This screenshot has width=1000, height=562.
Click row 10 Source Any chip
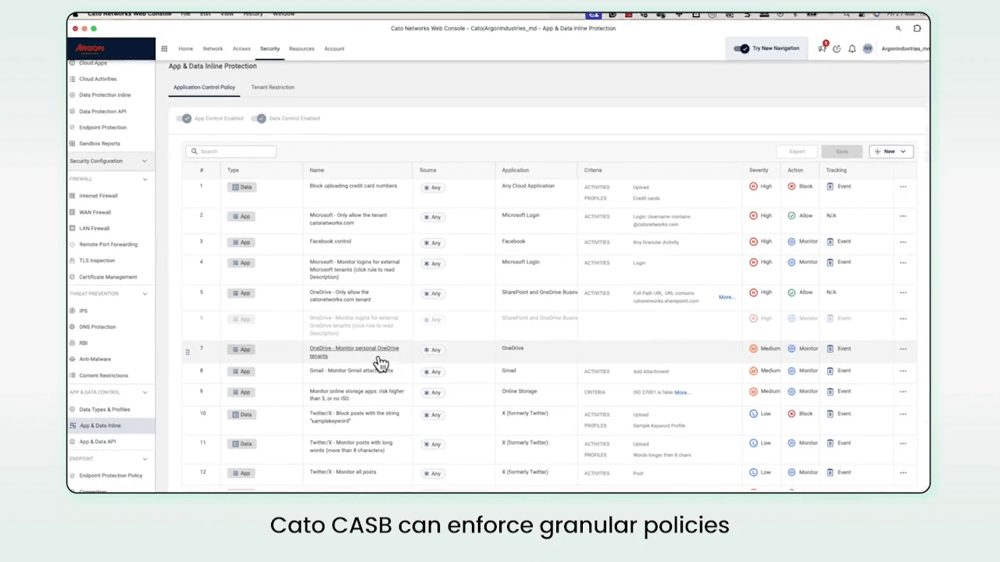pyautogui.click(x=432, y=414)
